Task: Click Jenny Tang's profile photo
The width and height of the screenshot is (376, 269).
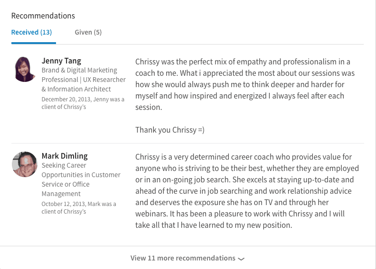Action: coord(25,69)
